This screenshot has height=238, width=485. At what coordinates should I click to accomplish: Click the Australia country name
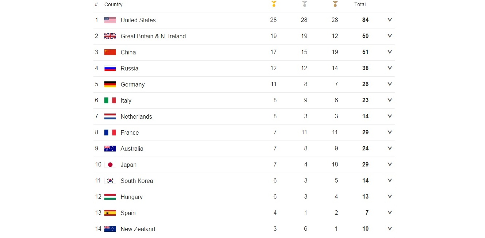pyautogui.click(x=132, y=149)
